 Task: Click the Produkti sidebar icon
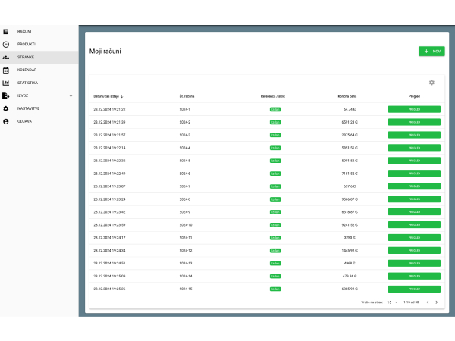(6, 44)
